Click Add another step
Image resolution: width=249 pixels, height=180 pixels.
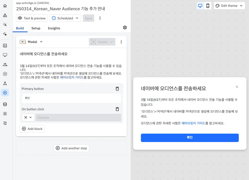click(x=71, y=148)
